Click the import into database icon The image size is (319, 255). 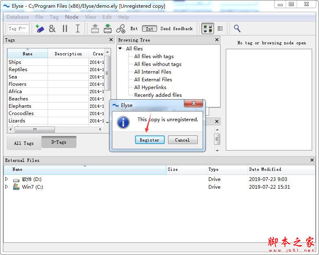107,28
